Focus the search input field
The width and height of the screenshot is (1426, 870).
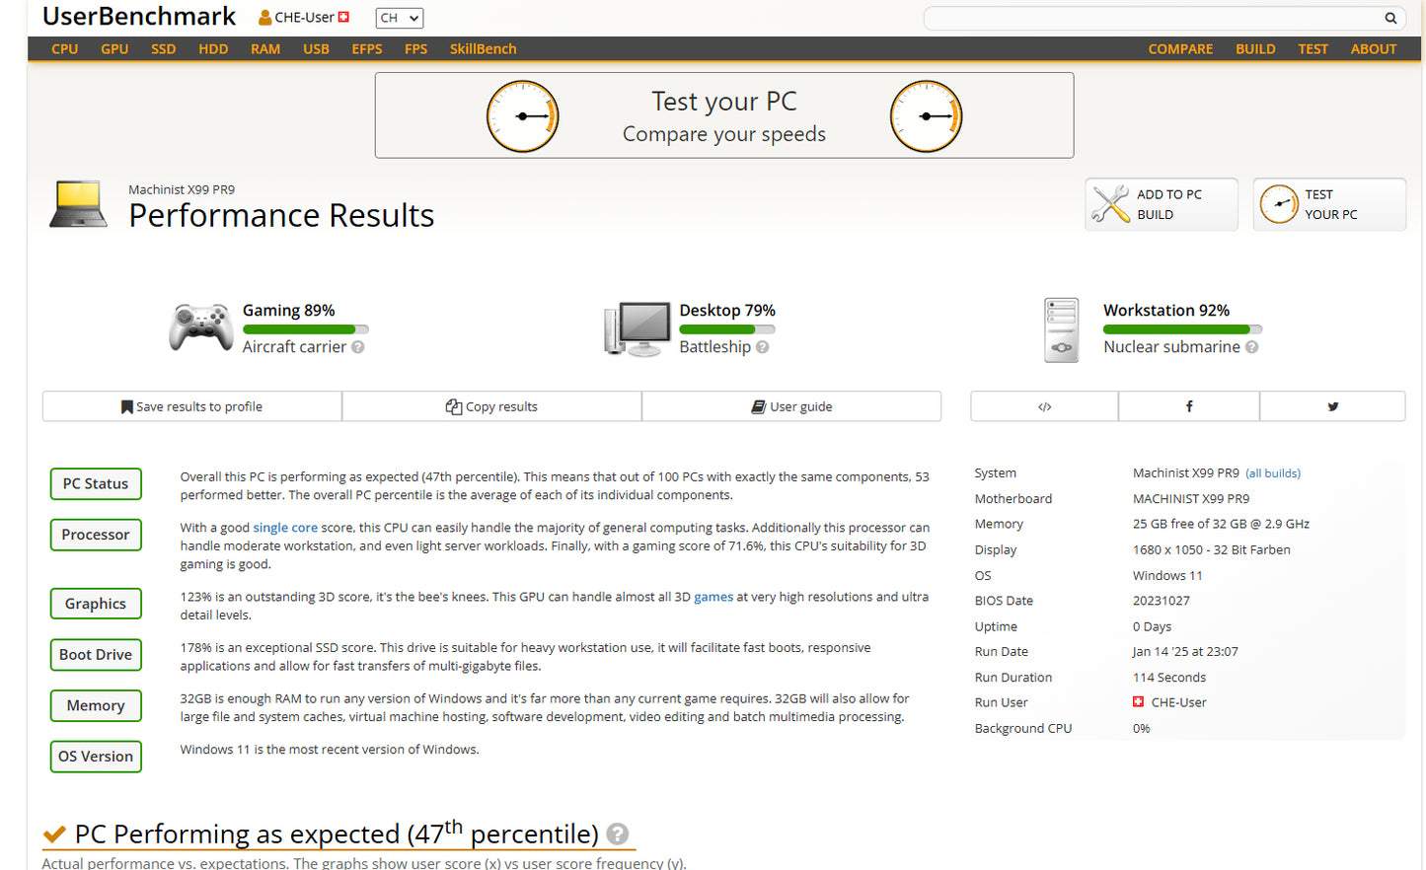tap(1153, 18)
